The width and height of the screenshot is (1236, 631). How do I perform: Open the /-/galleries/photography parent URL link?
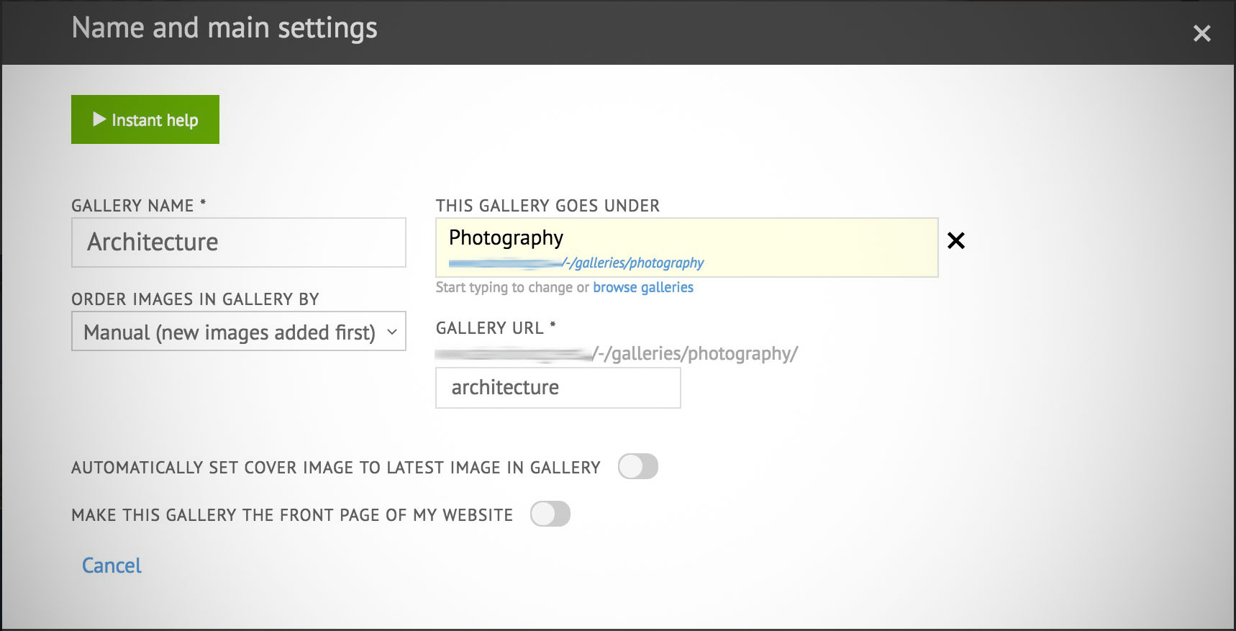click(x=633, y=263)
